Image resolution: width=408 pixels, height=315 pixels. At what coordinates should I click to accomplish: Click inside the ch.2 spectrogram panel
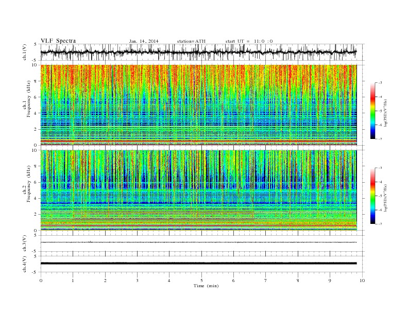tap(198, 190)
